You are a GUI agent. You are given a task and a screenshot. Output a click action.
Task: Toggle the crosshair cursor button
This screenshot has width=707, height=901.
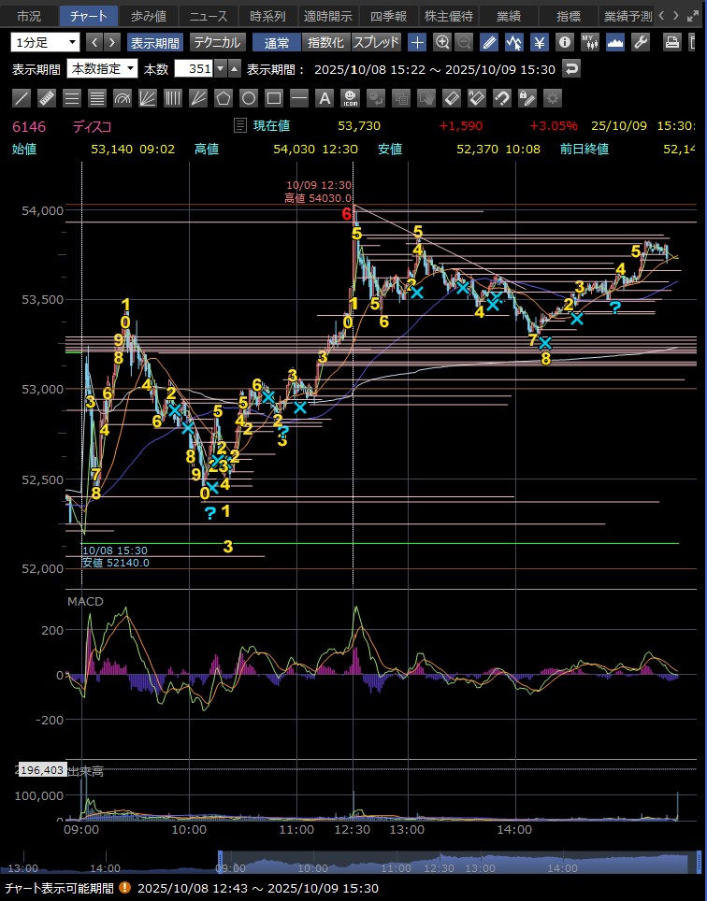click(417, 42)
